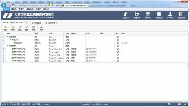This screenshot has width=189, height=107.
Task: Click browser tools gear icon at top right
Action: pyautogui.click(x=186, y=5)
